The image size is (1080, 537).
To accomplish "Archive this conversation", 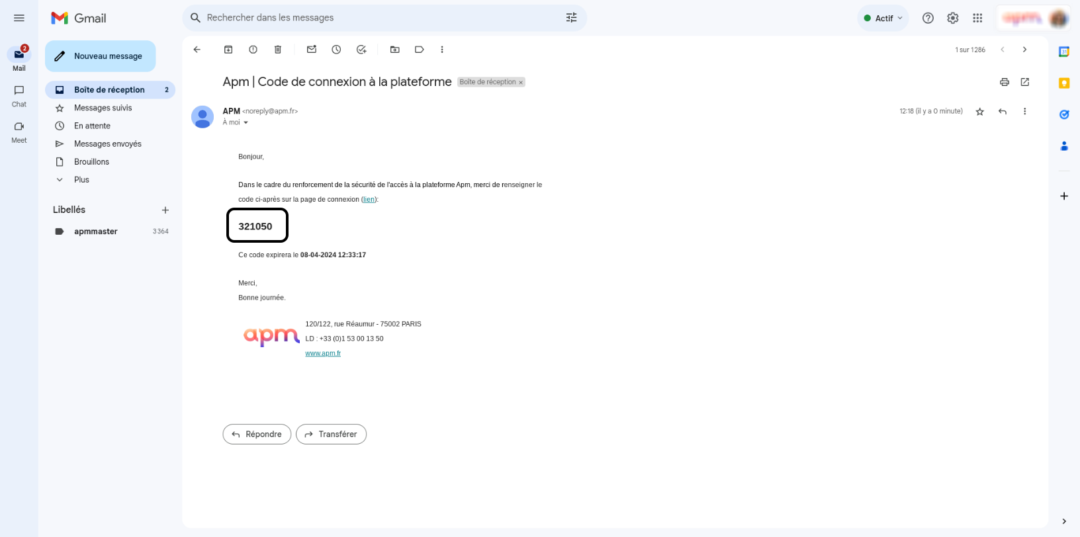I will [228, 50].
